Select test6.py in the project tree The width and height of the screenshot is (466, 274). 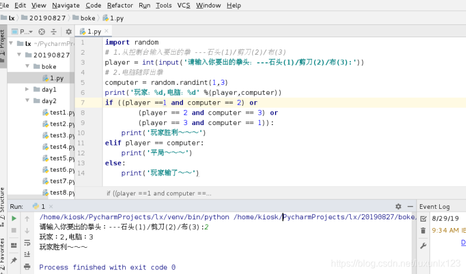coord(59,169)
